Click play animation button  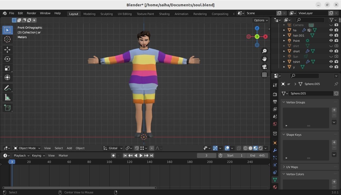141,156
